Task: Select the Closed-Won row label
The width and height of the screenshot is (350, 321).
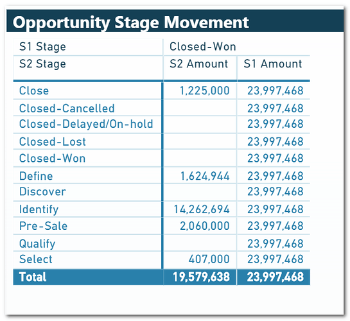Action: pos(52,159)
